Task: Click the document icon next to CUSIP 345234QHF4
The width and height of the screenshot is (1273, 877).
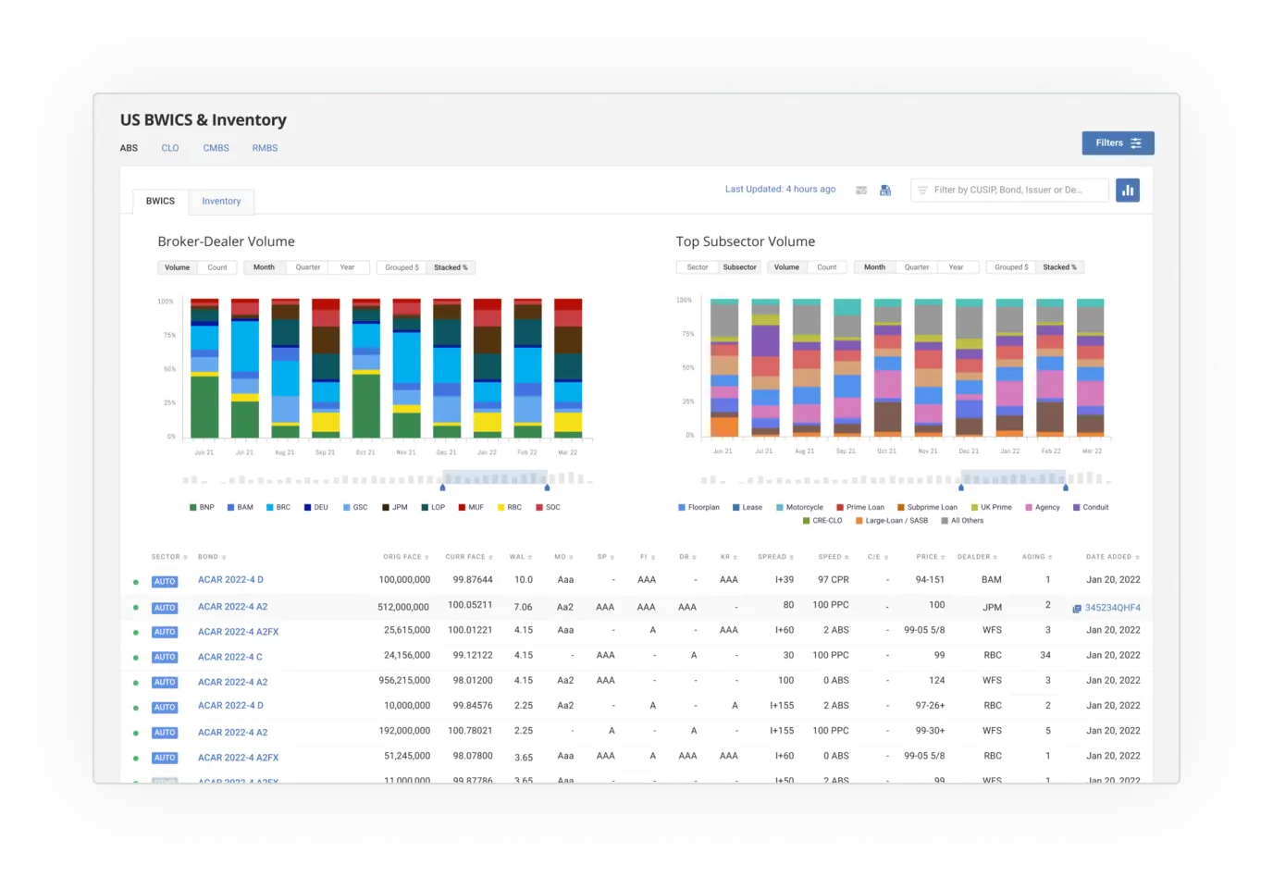Action: tap(1077, 608)
